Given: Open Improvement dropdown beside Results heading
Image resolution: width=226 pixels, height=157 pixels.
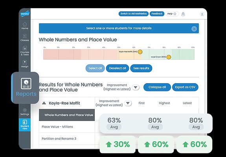Looking at the screenshot, I should (136, 88).
